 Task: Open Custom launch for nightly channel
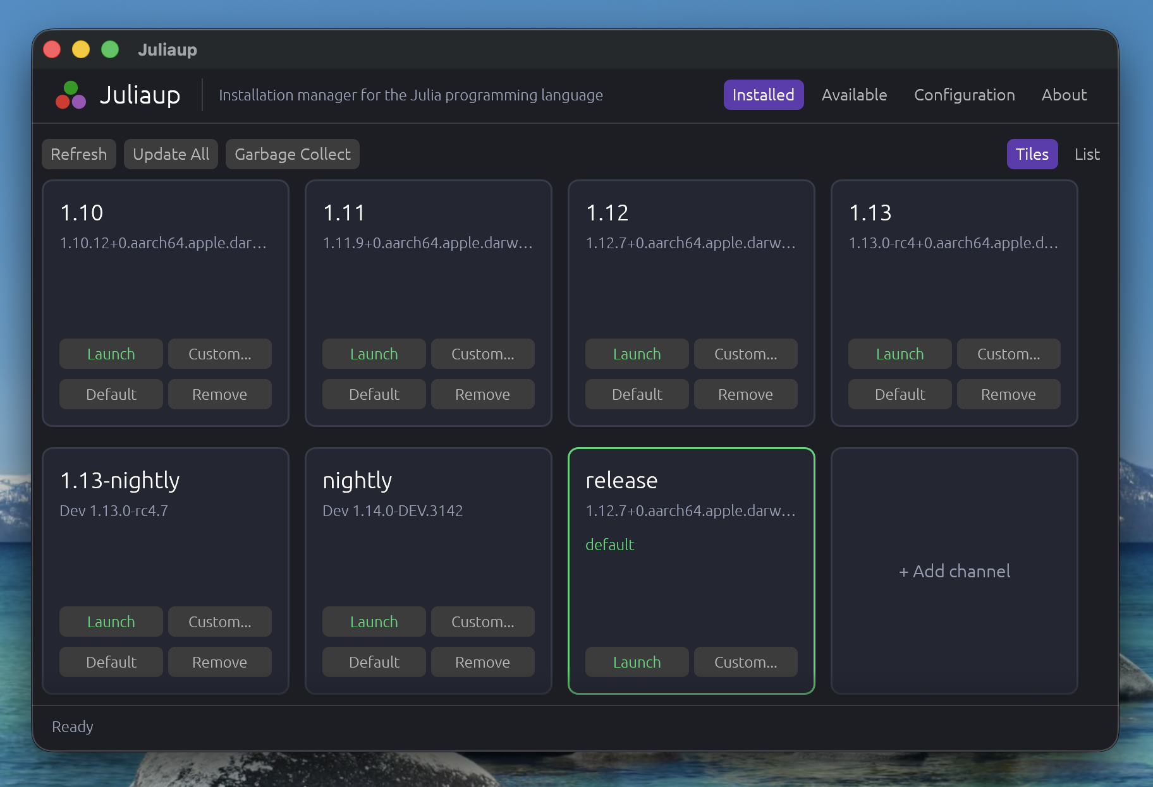[x=483, y=622]
